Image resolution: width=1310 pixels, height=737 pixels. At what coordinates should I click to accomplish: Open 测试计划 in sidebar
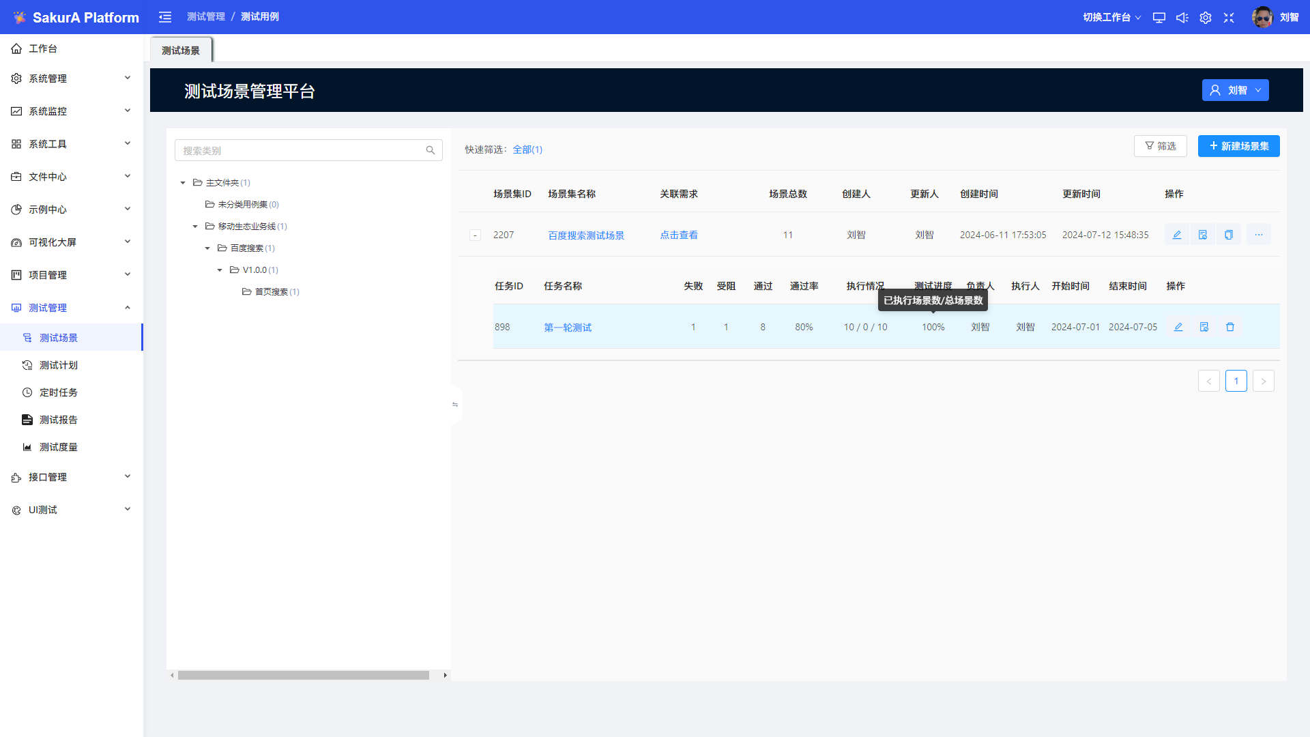(72, 365)
